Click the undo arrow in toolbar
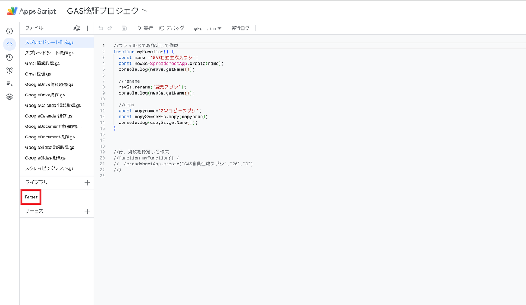The width and height of the screenshot is (526, 305). coord(101,28)
